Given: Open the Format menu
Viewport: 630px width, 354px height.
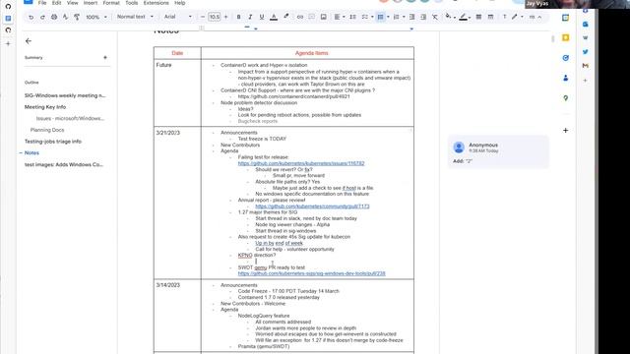Looking at the screenshot, I should [111, 3].
